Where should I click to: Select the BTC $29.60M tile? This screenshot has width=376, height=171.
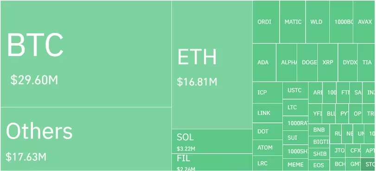(x=86, y=54)
